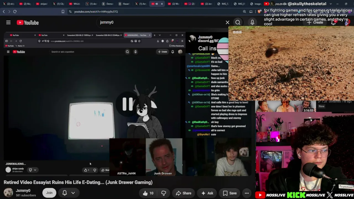
Task: Click the 'Retired Video Essayist' video title
Action: [x=78, y=182]
